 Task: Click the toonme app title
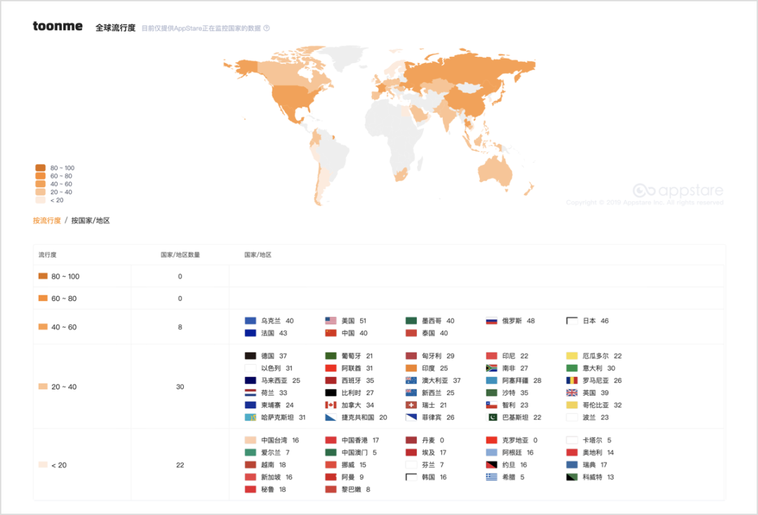tap(58, 27)
